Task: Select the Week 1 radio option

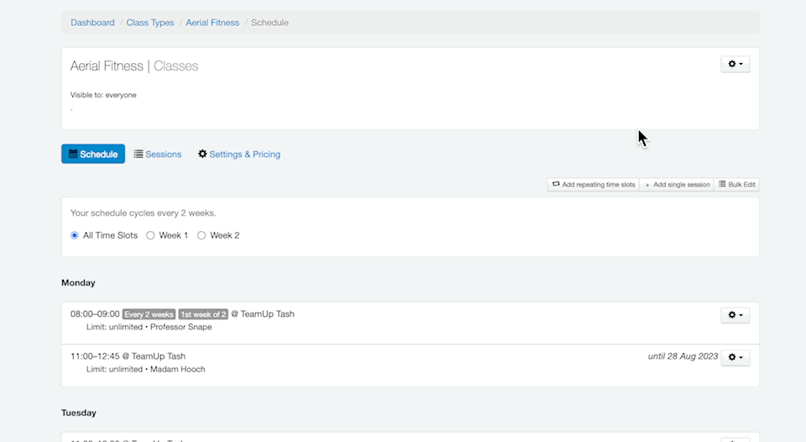Action: click(151, 235)
